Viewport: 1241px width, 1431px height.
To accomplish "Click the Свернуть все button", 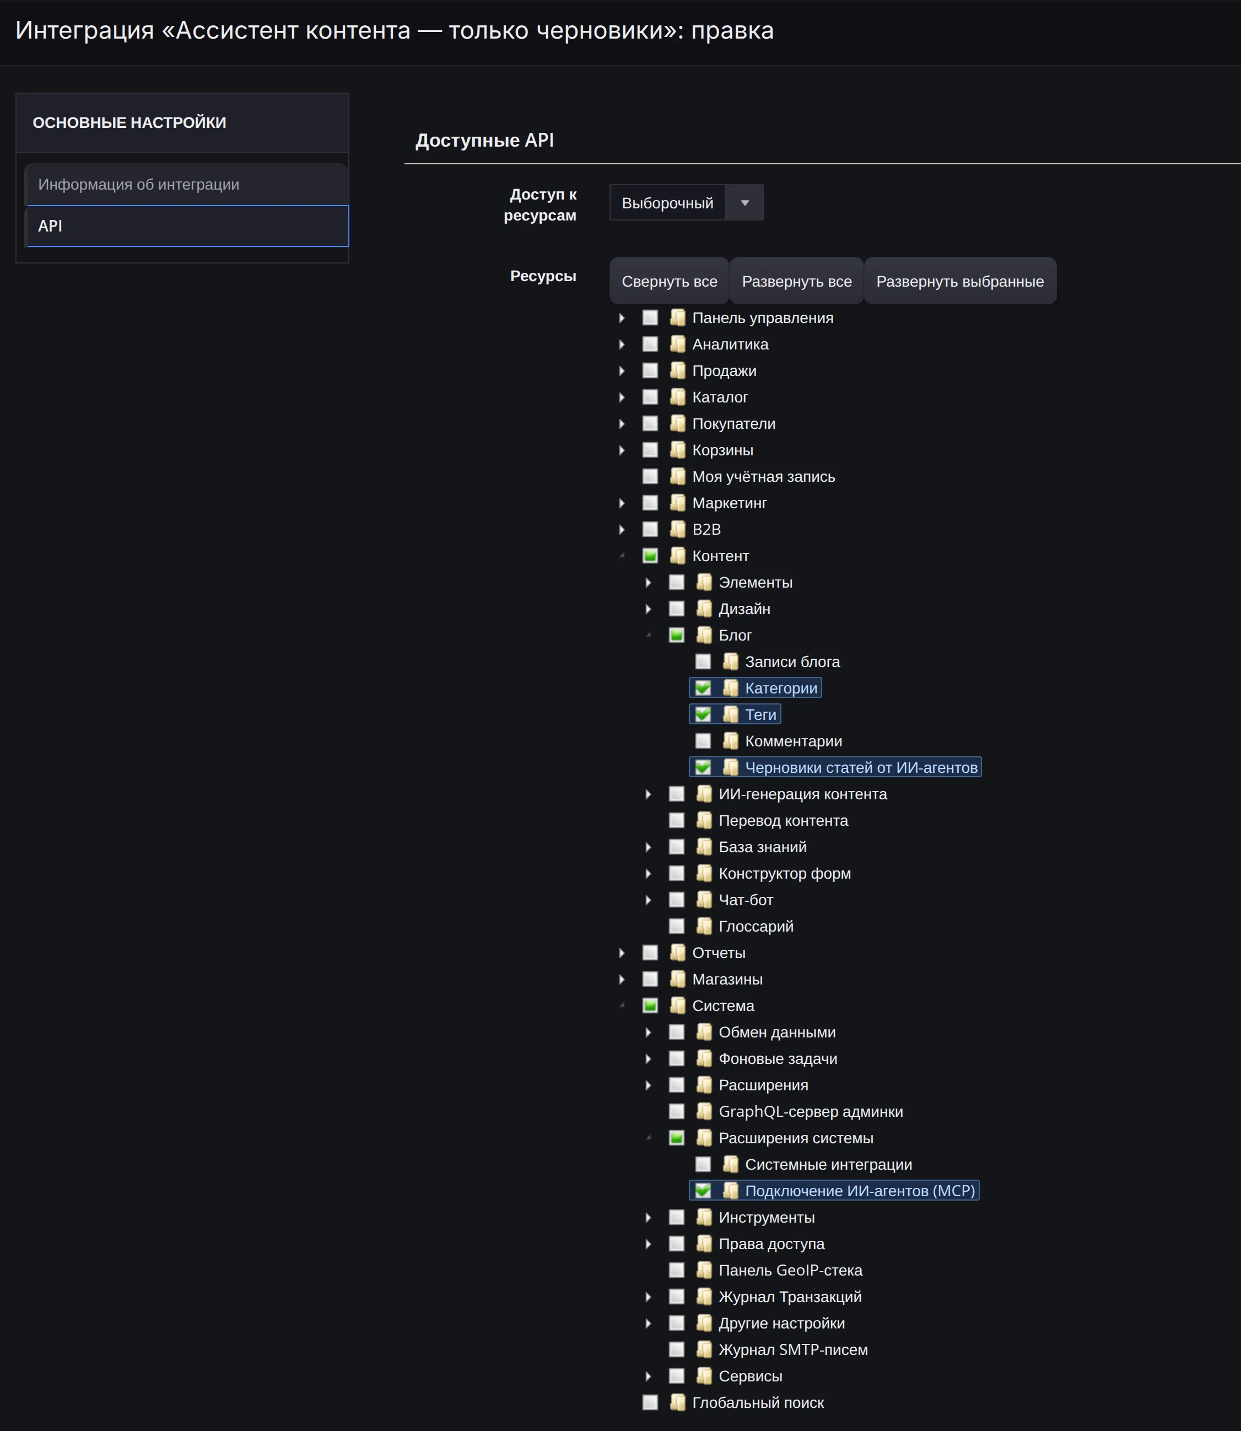I will tap(669, 281).
